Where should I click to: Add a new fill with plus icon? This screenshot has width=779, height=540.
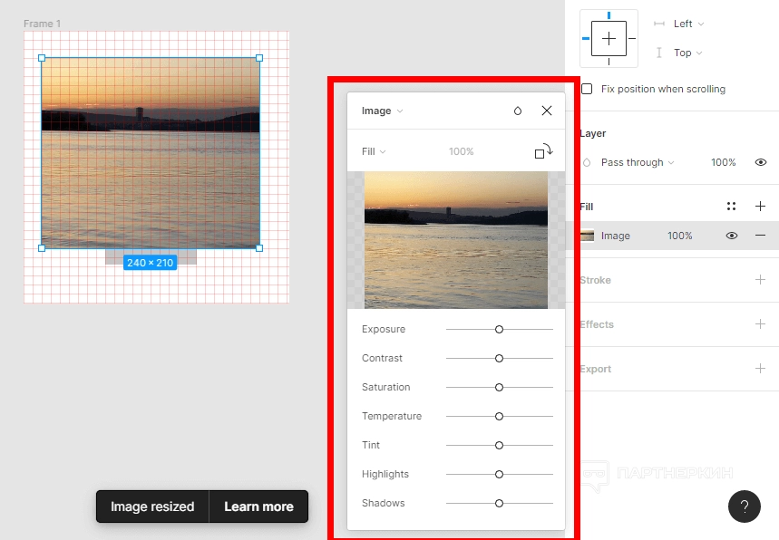pos(760,206)
